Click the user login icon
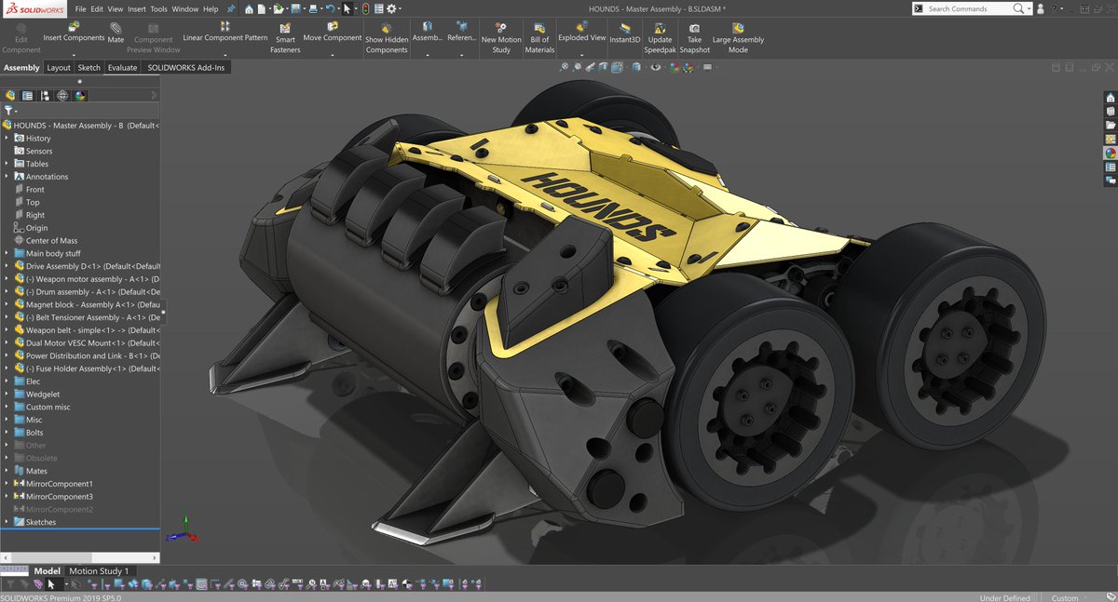1118x602 pixels. (1041, 8)
